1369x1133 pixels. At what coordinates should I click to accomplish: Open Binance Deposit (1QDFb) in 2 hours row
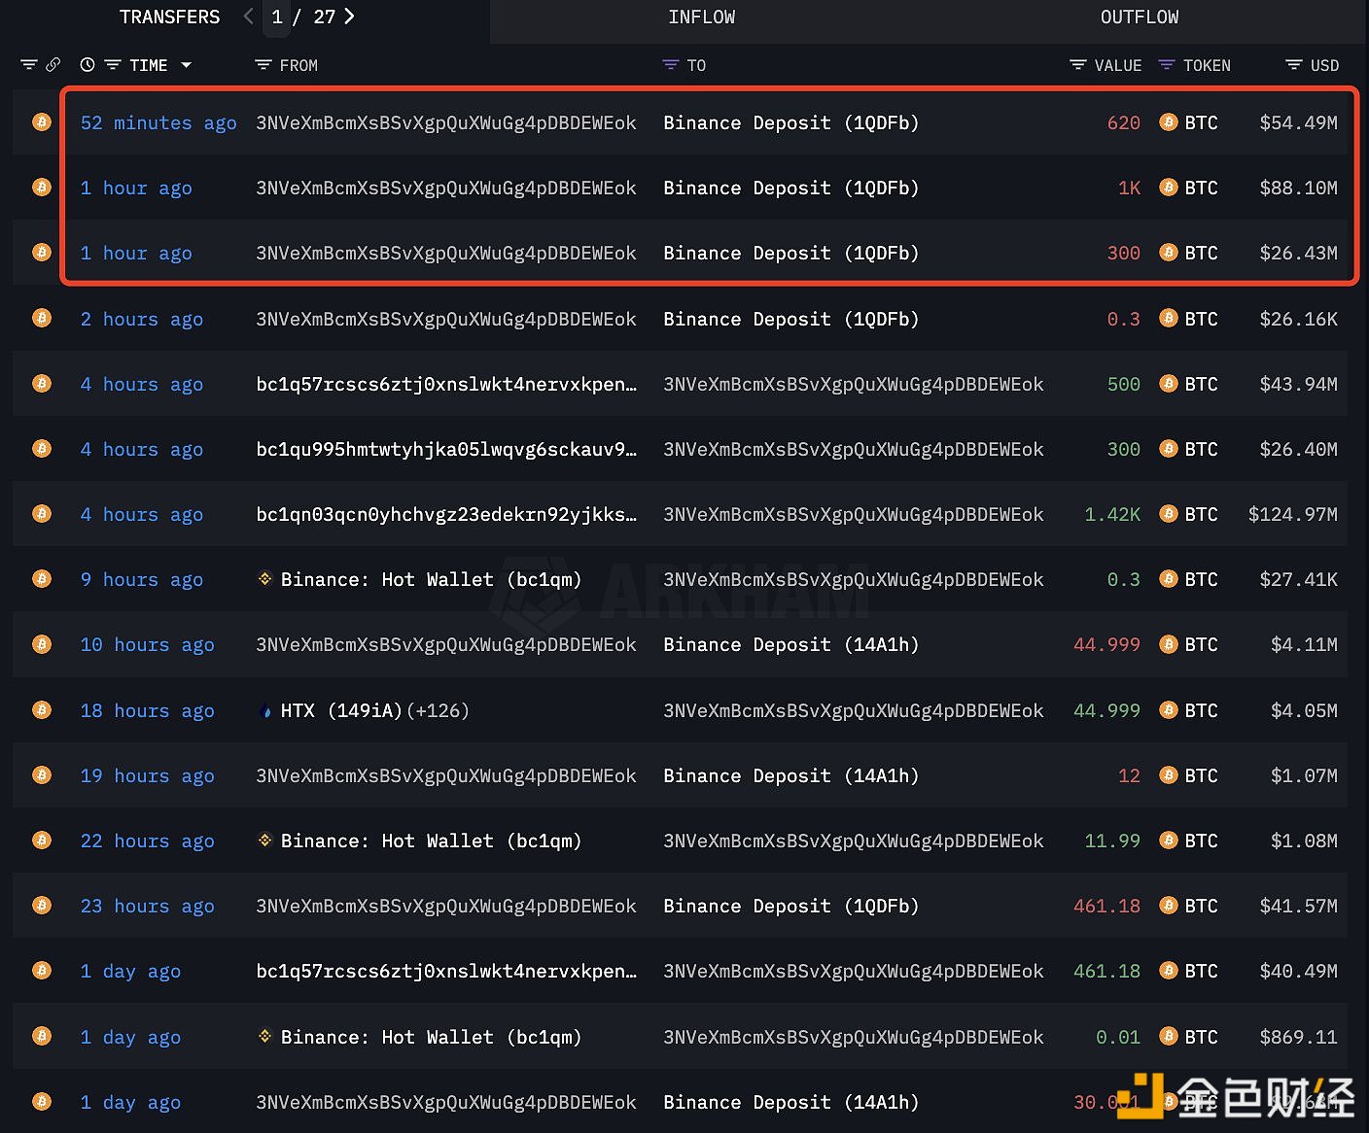tap(791, 319)
